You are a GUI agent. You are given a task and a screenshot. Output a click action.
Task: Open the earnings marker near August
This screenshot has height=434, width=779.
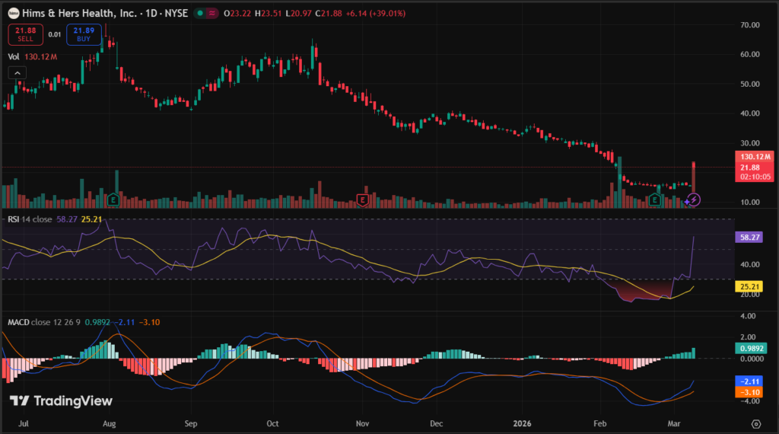(113, 199)
